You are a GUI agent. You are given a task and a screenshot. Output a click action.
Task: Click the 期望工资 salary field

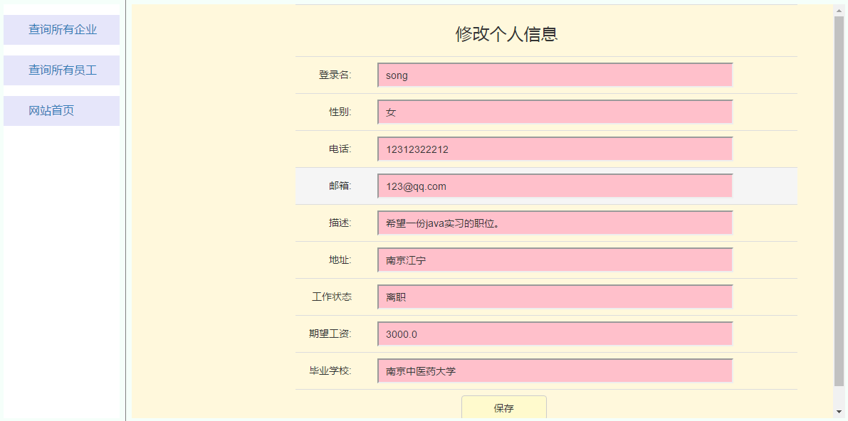point(555,334)
